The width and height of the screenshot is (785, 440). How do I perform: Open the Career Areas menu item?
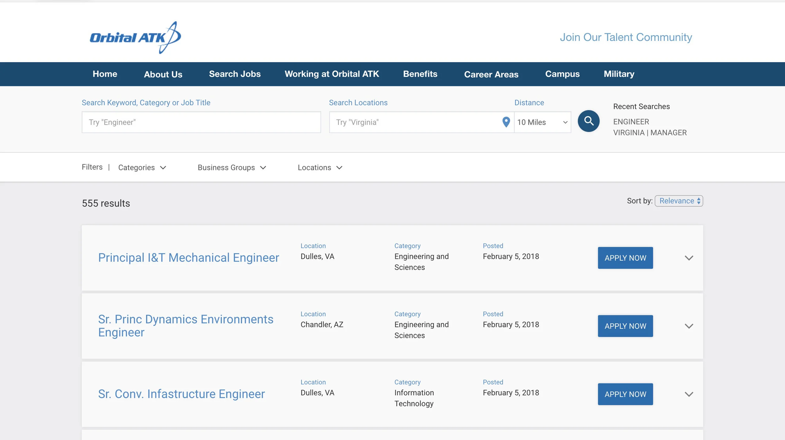491,74
